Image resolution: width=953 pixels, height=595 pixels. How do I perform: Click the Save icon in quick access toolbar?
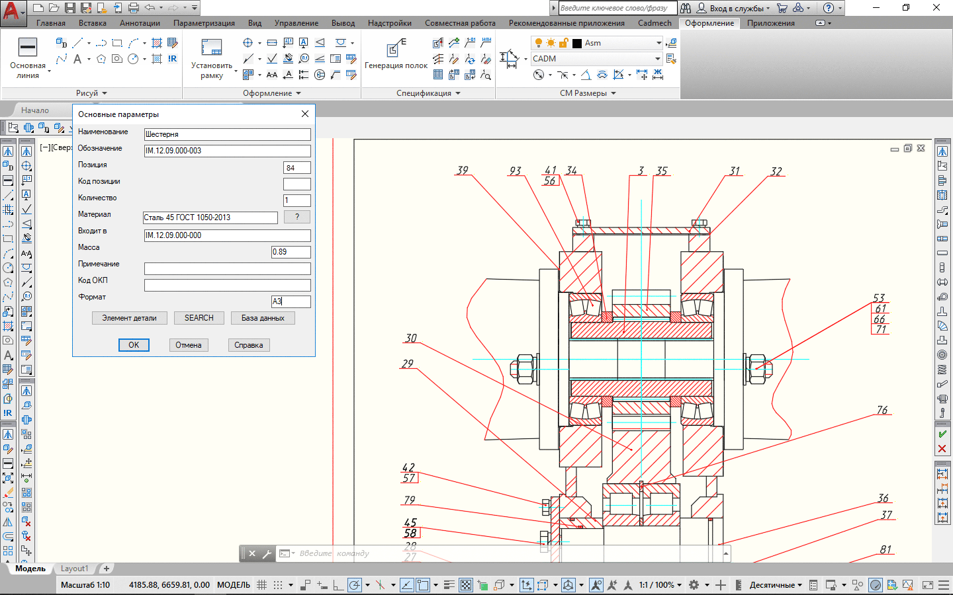tap(70, 8)
